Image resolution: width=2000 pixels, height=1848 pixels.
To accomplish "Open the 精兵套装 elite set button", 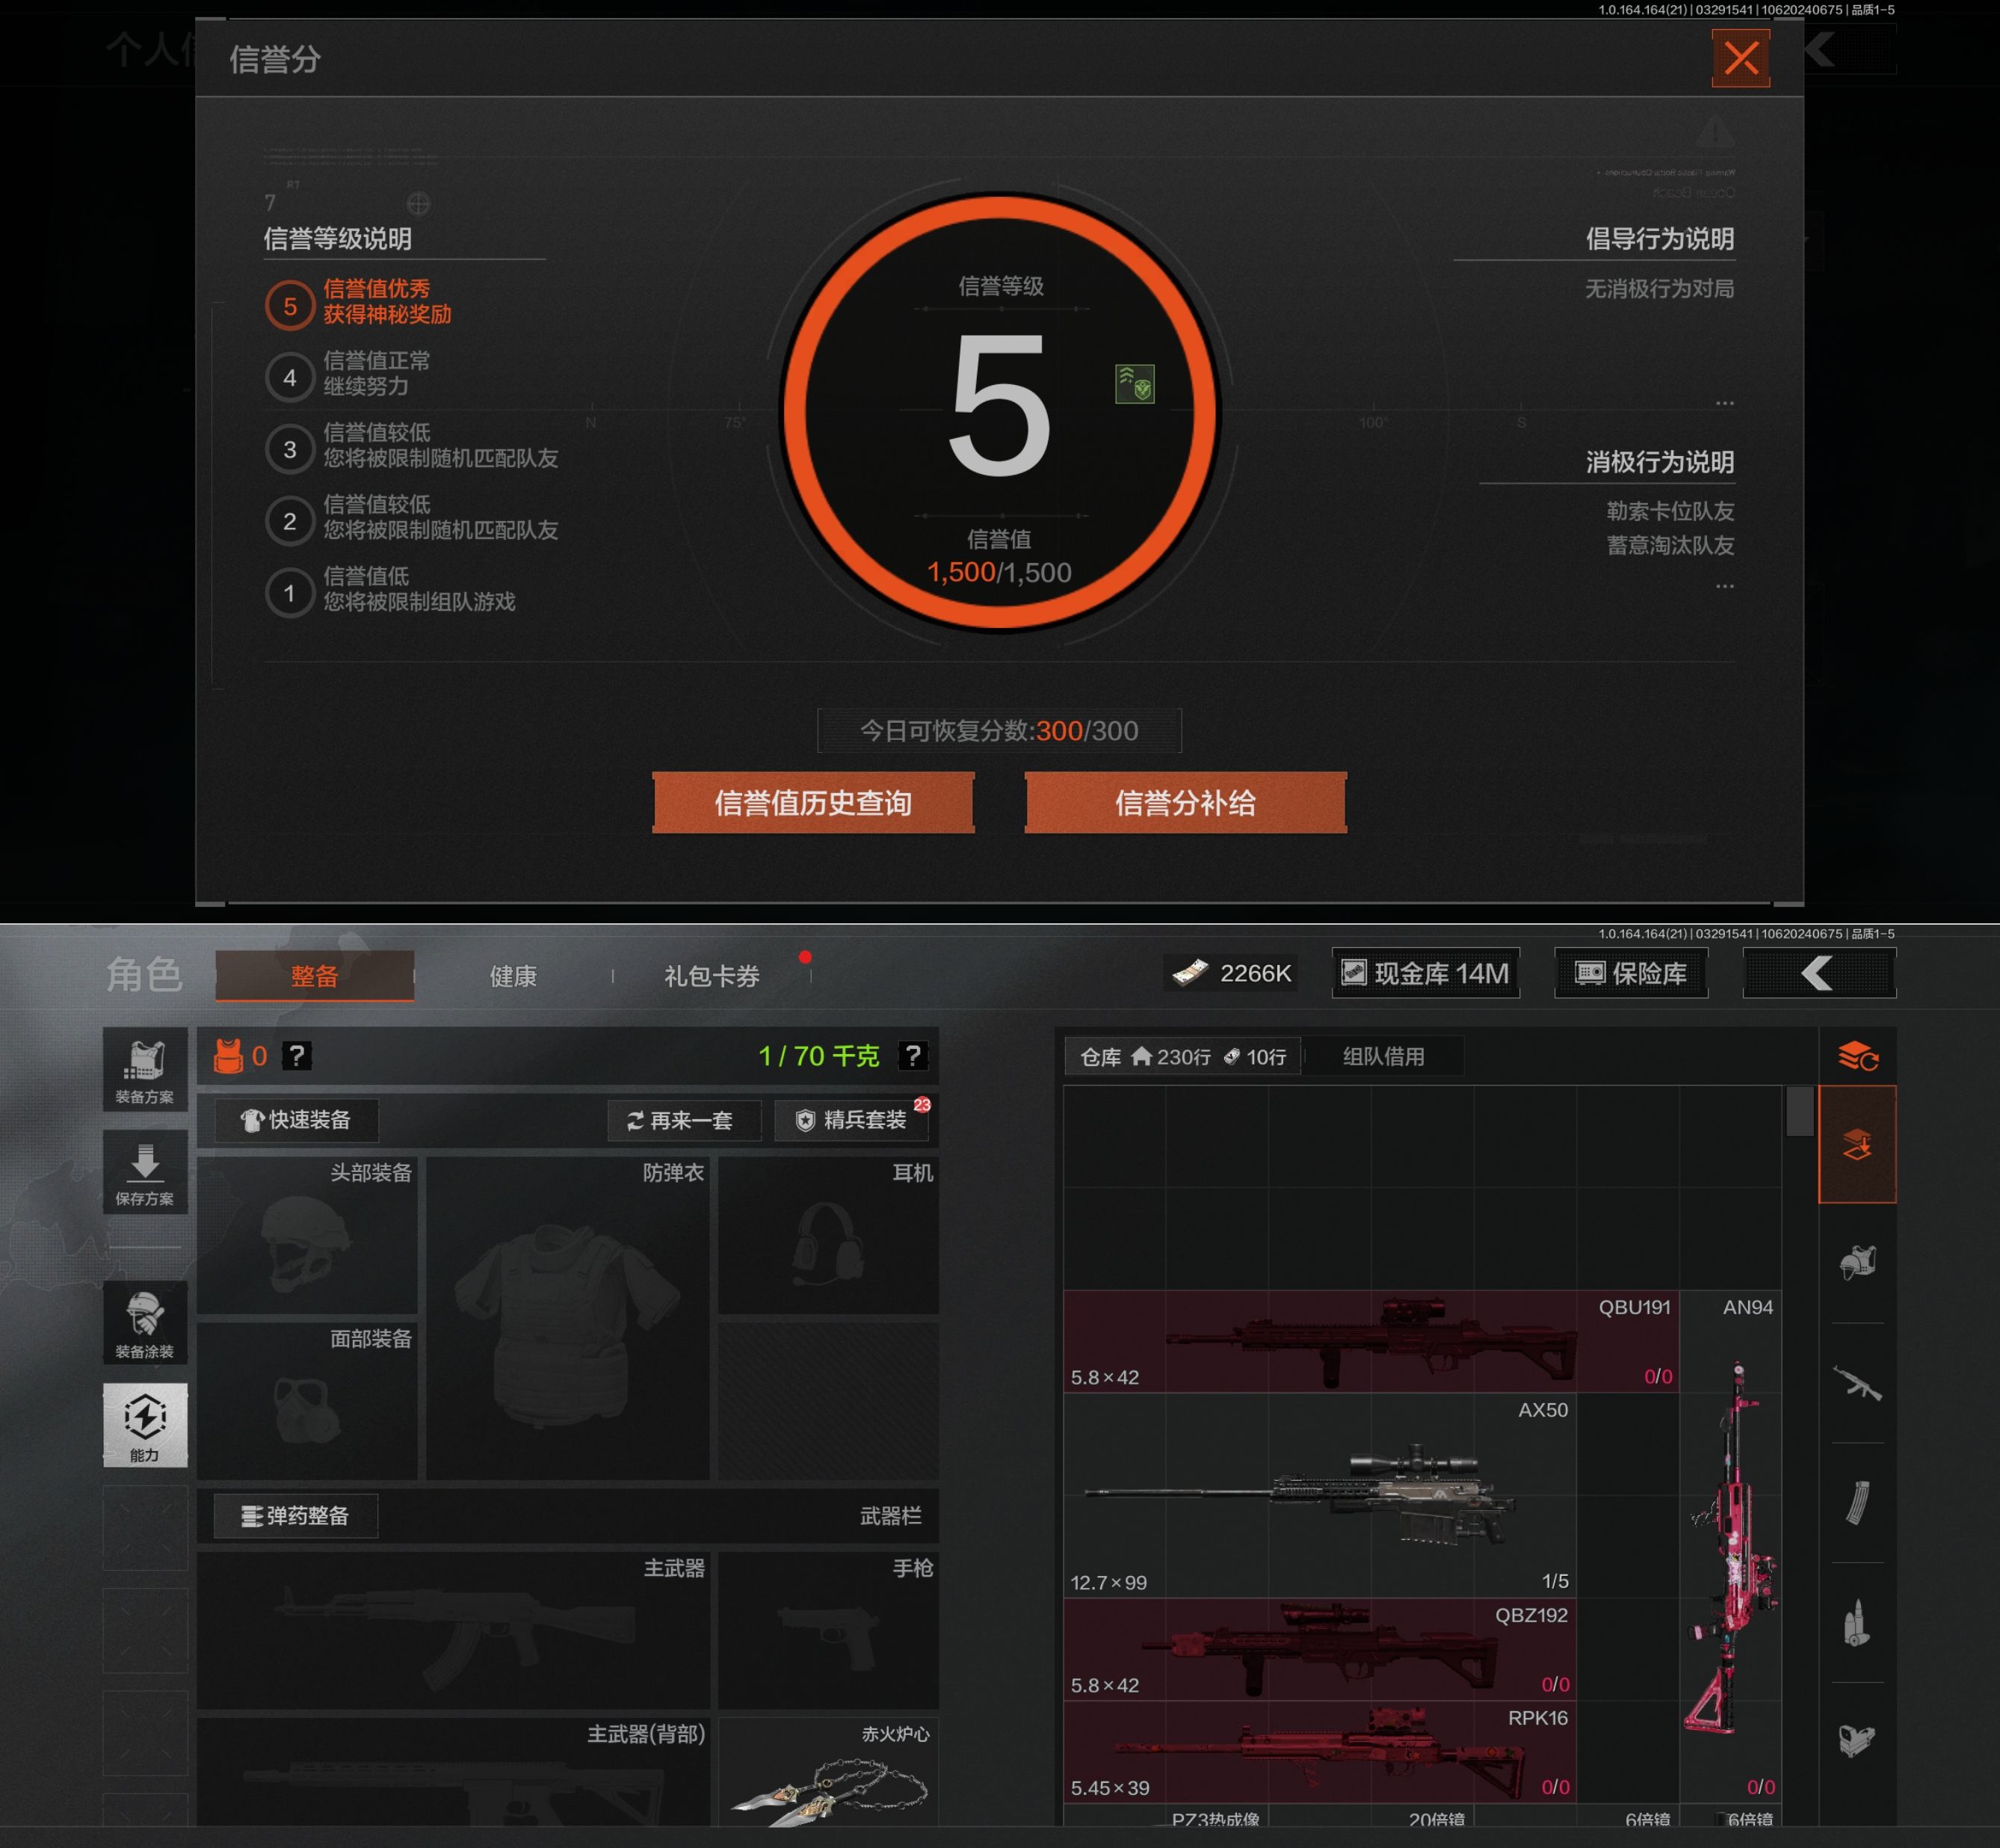I will (x=851, y=1121).
